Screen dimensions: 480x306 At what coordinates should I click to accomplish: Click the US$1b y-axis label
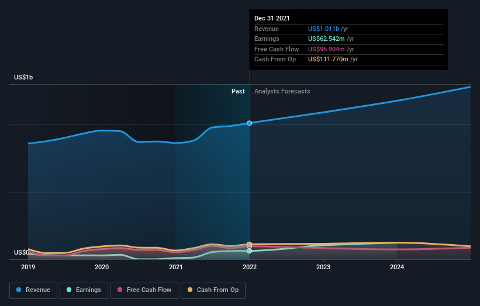(x=23, y=77)
